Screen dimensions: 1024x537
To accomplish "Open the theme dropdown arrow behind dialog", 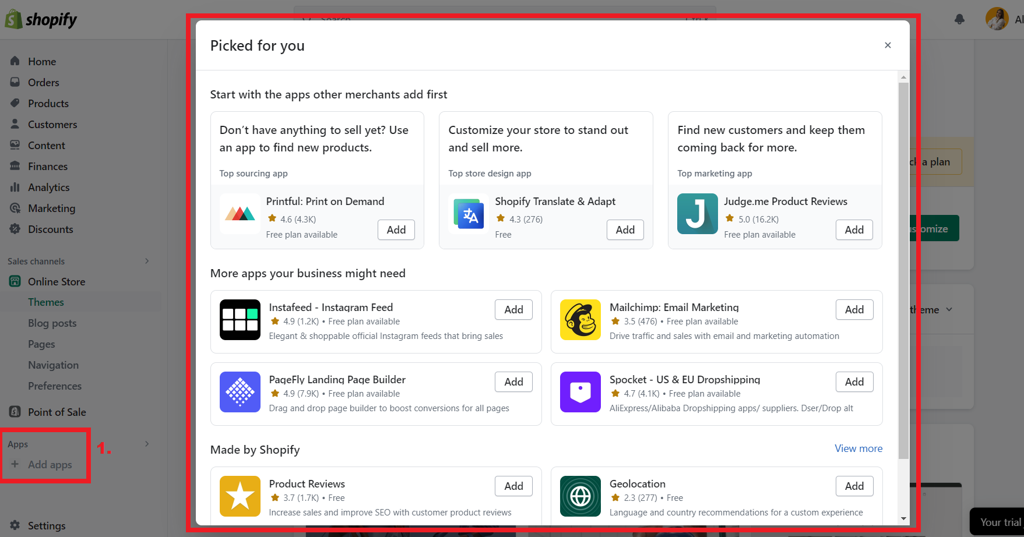I will (949, 309).
